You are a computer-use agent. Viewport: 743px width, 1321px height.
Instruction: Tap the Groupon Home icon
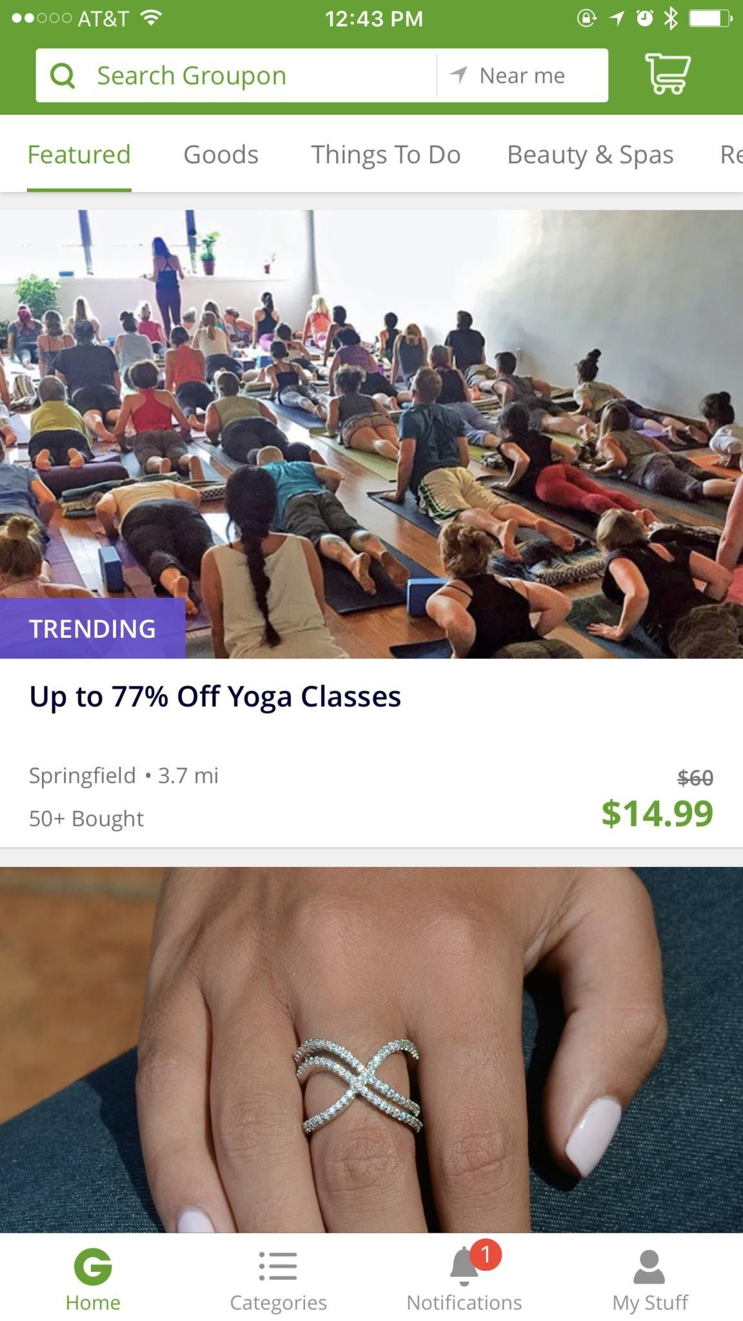point(93,1266)
